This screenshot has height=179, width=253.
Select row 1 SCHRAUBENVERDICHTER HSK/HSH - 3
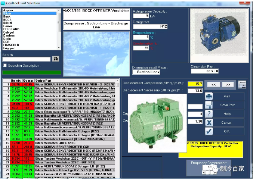(59, 85)
